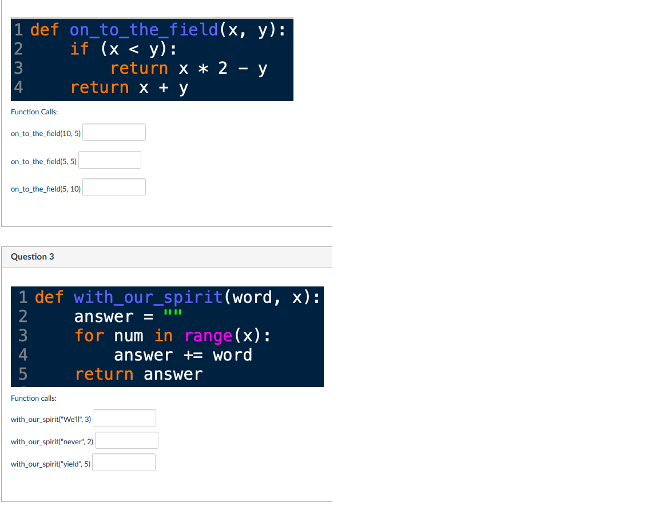Image resolution: width=659 pixels, height=506 pixels.
Task: Click the answer += word line
Action: point(183,355)
